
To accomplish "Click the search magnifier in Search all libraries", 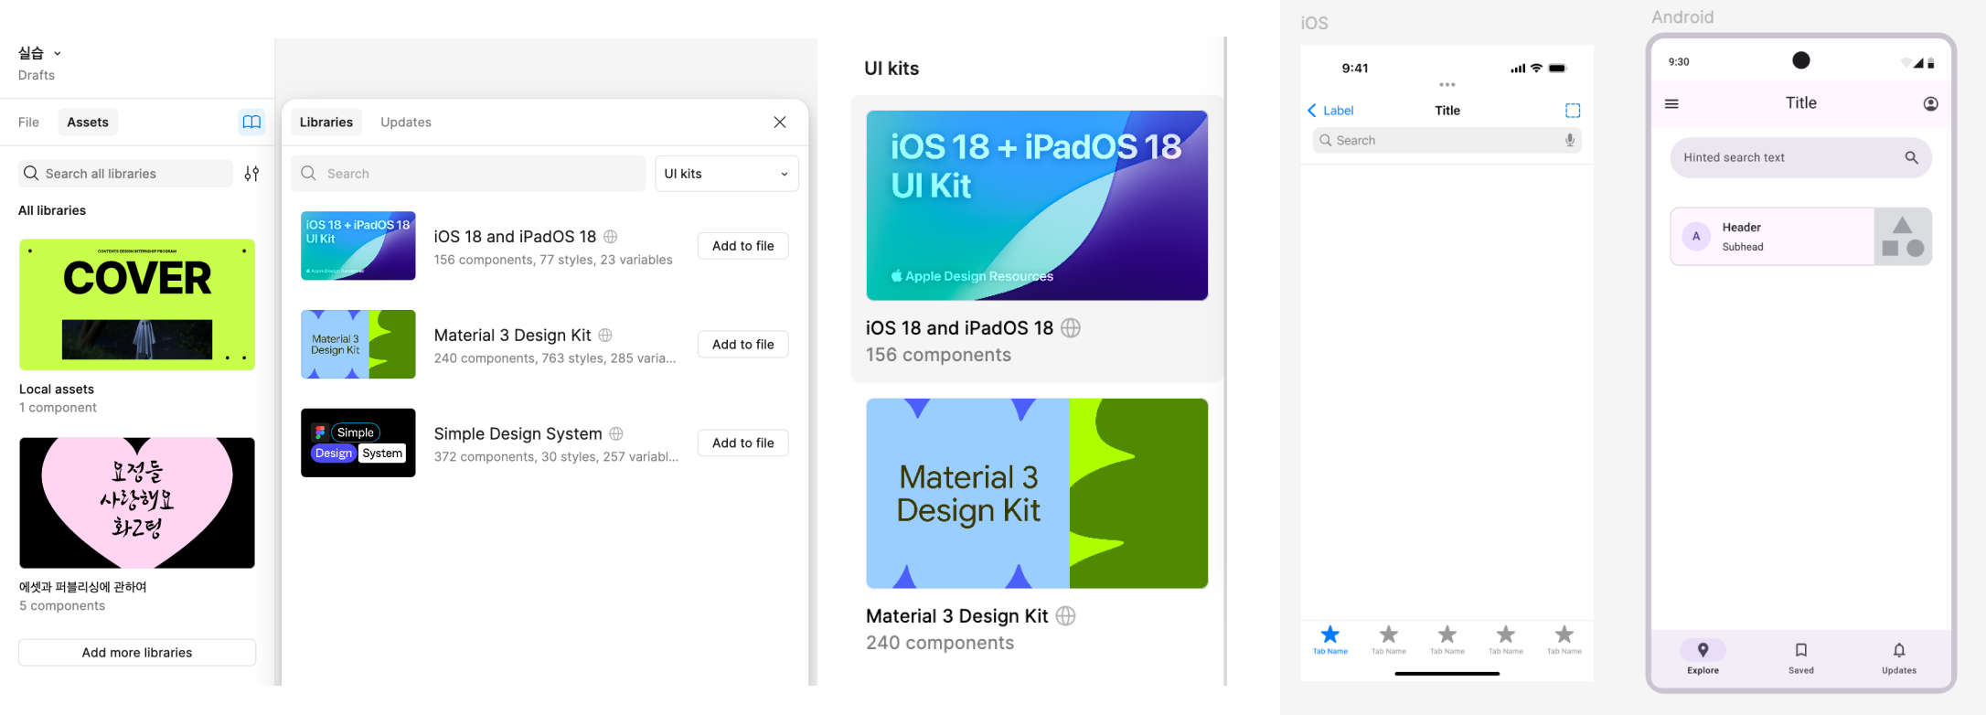I will 31,173.
